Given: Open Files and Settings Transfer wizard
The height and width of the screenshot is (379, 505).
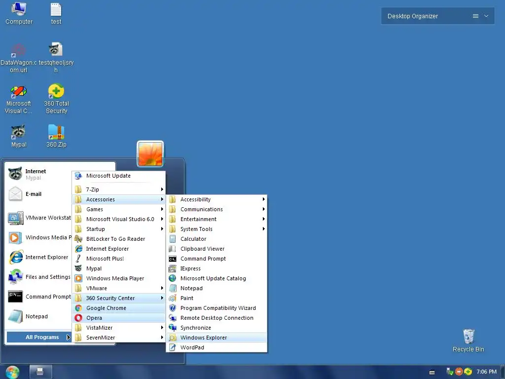Looking at the screenshot, I should coord(39,277).
